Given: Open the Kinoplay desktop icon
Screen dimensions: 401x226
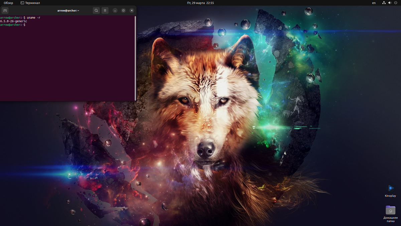Looking at the screenshot, I should [x=390, y=191].
